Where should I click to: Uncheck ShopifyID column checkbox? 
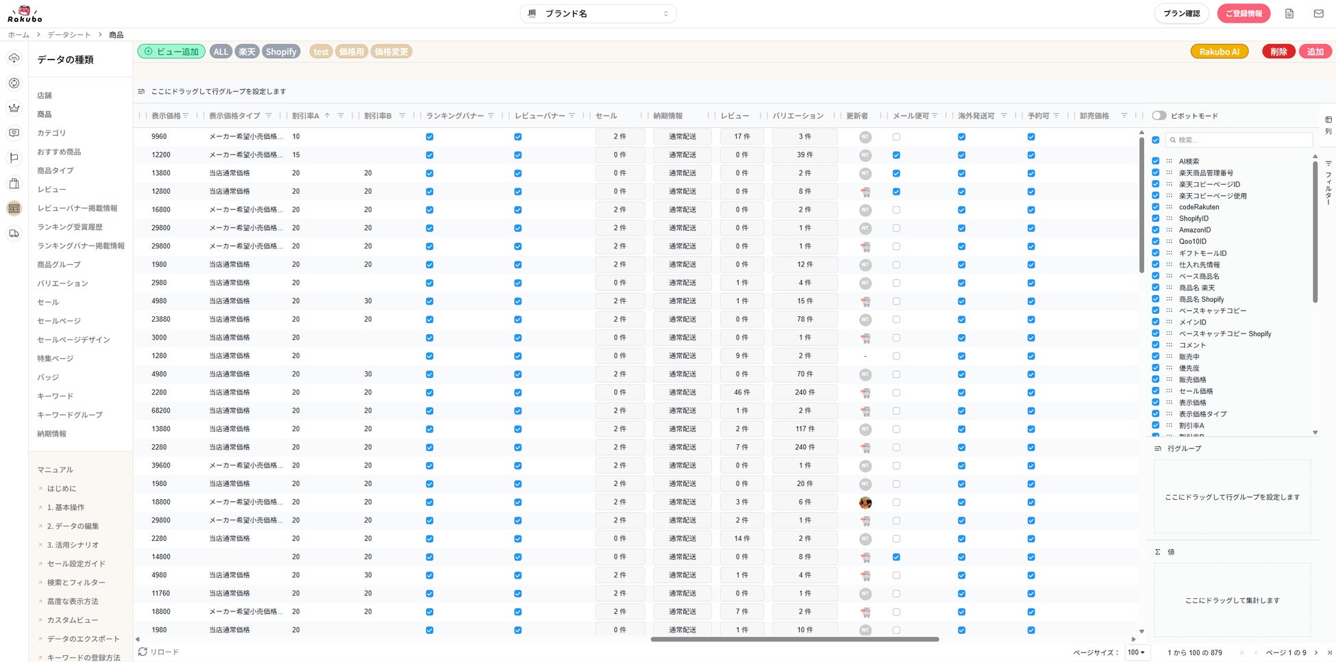[x=1156, y=218]
